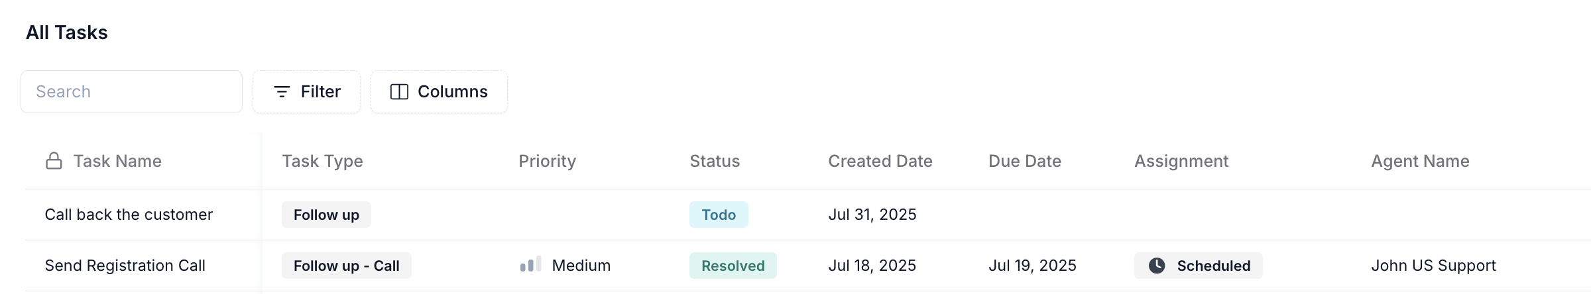This screenshot has height=294, width=1591.
Task: Open the Columns chooser
Action: point(439,92)
